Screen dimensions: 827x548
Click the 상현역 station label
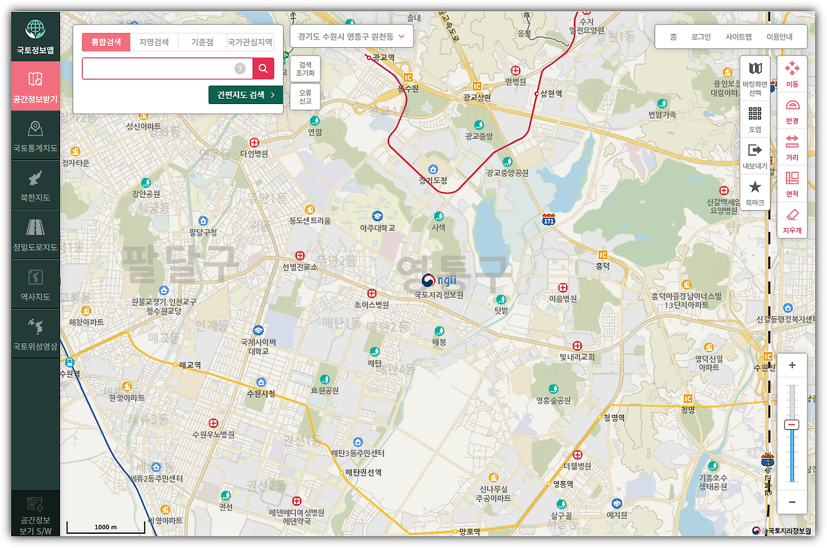tap(551, 94)
